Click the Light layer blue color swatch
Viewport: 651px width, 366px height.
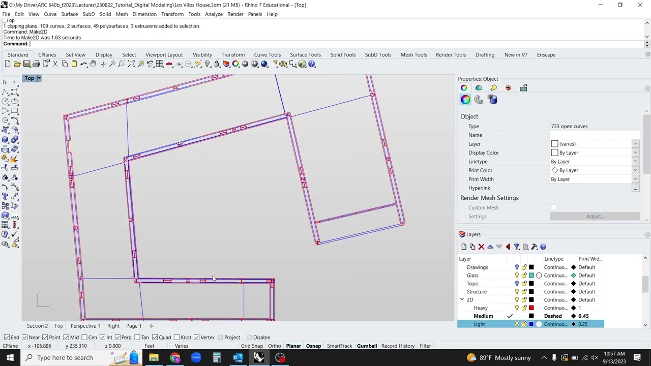[x=531, y=324]
